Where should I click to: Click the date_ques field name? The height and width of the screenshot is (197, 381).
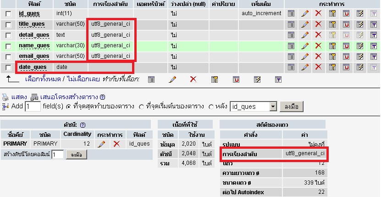point(33,67)
